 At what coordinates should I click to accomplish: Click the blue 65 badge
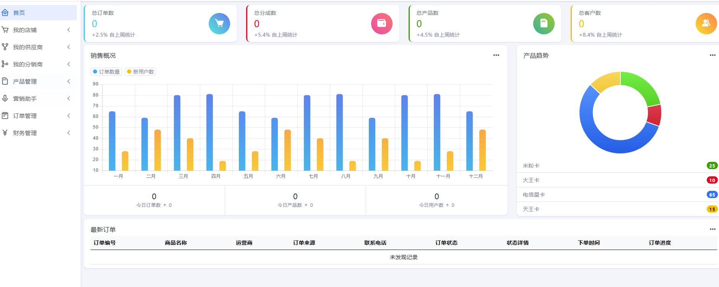712,195
